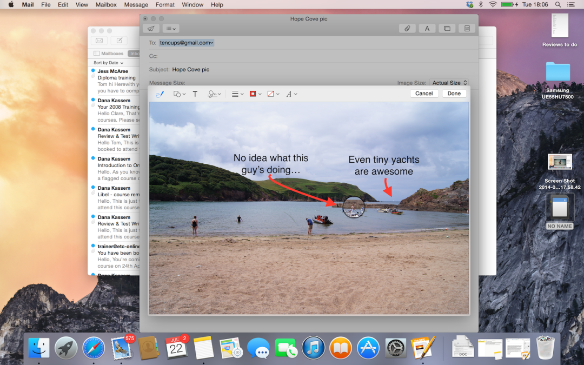Select the Sketch pen tool in Markup toolbar
584x365 pixels.
160,94
